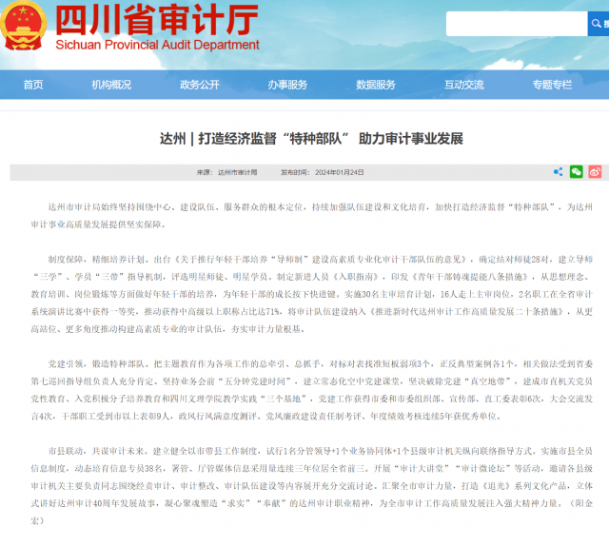Select 办事服务 in navigation bar
Viewport: 609px width, 546px height.
[x=287, y=85]
